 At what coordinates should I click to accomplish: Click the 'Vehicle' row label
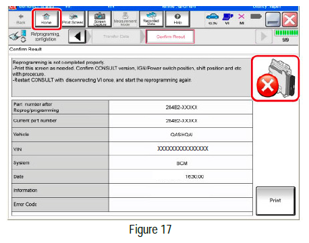(x=21, y=135)
